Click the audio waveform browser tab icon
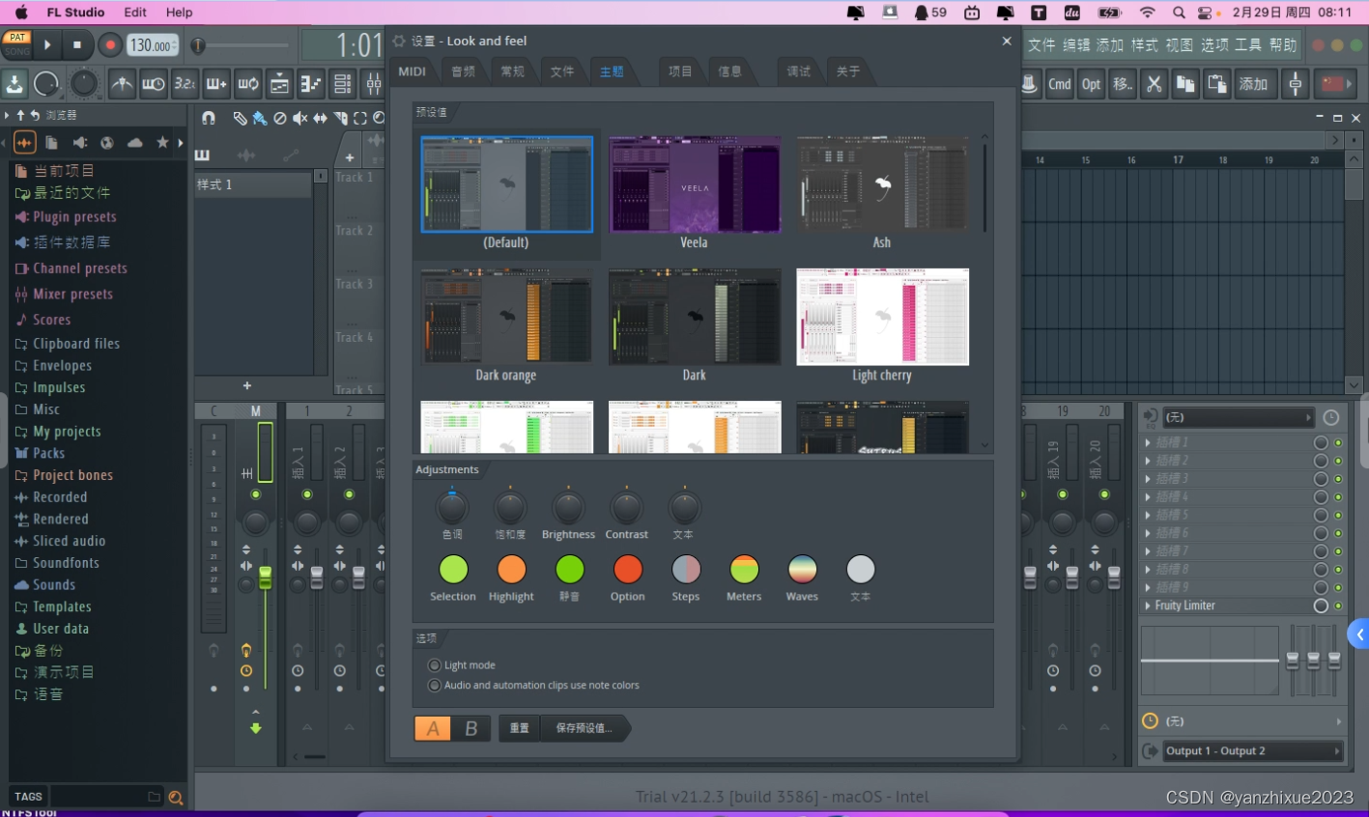The height and width of the screenshot is (817, 1369). [x=25, y=143]
